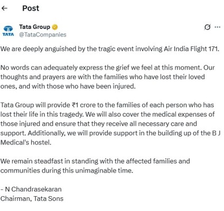Click the Grok explain-post icon
Screen dimensions: 224x211
point(207,27)
